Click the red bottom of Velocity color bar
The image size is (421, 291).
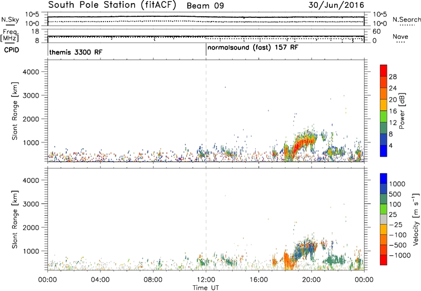(384, 260)
